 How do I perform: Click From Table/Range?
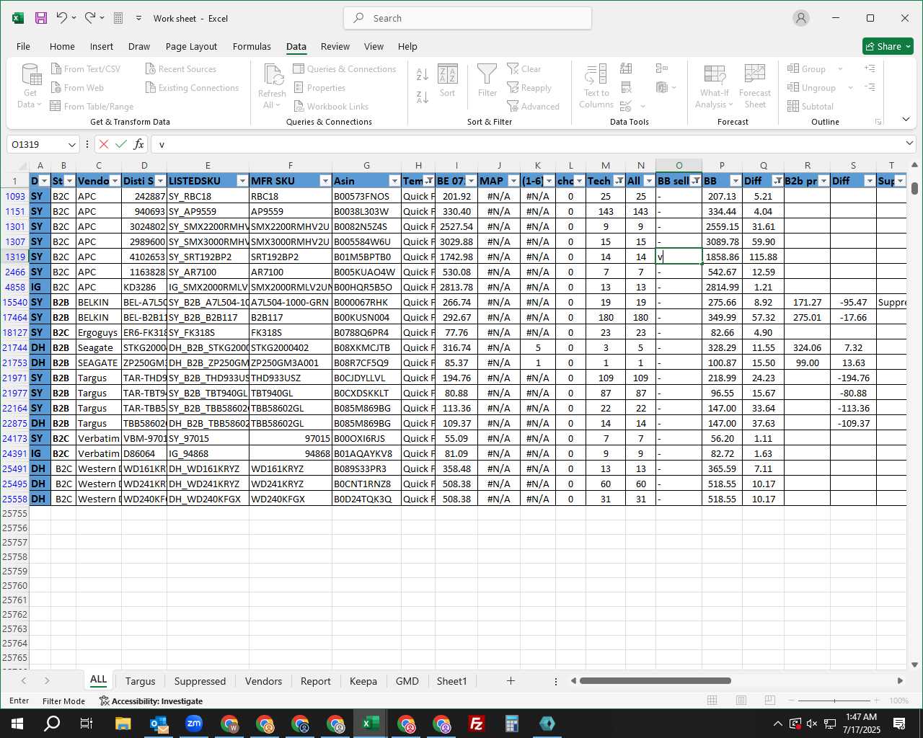[92, 107]
